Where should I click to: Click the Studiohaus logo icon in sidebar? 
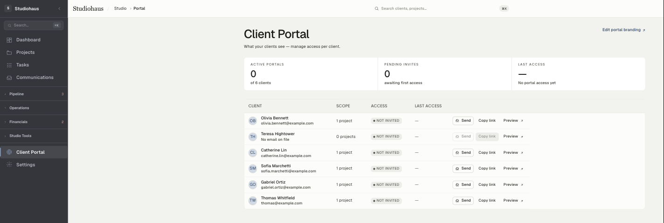[8, 8]
